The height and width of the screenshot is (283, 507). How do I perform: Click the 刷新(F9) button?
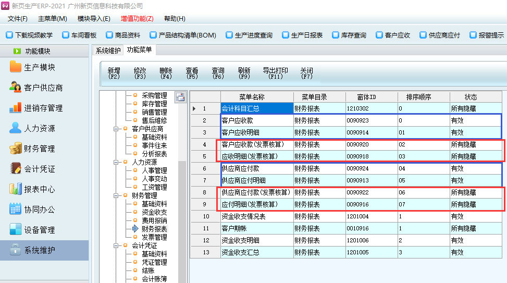pos(244,73)
